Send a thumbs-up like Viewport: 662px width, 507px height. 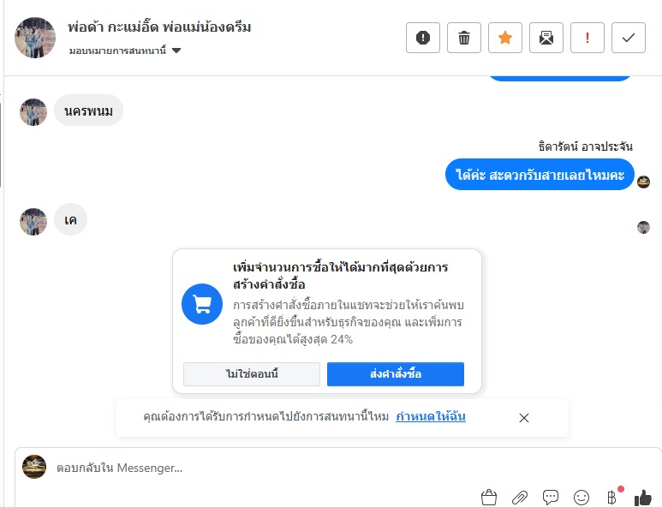643,497
